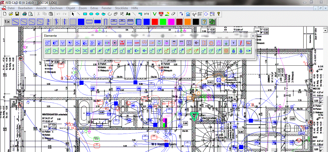The height and width of the screenshot is (152, 328).
Task: Pick the bright green color swatch
Action: (x=163, y=22)
